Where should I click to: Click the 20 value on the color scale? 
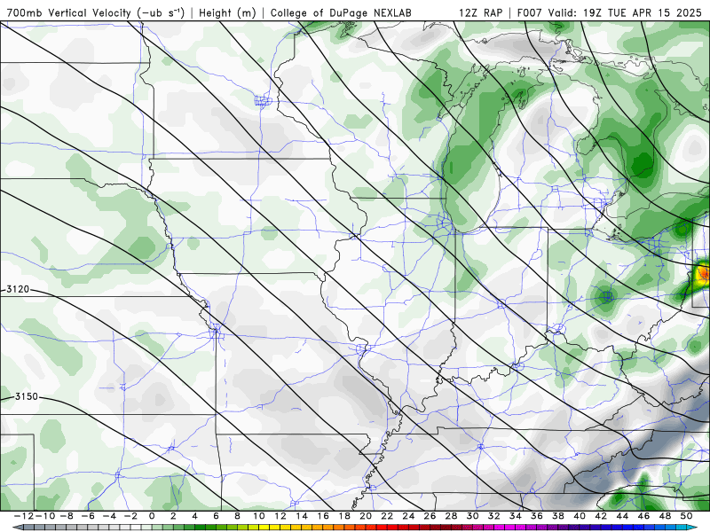click(366, 516)
